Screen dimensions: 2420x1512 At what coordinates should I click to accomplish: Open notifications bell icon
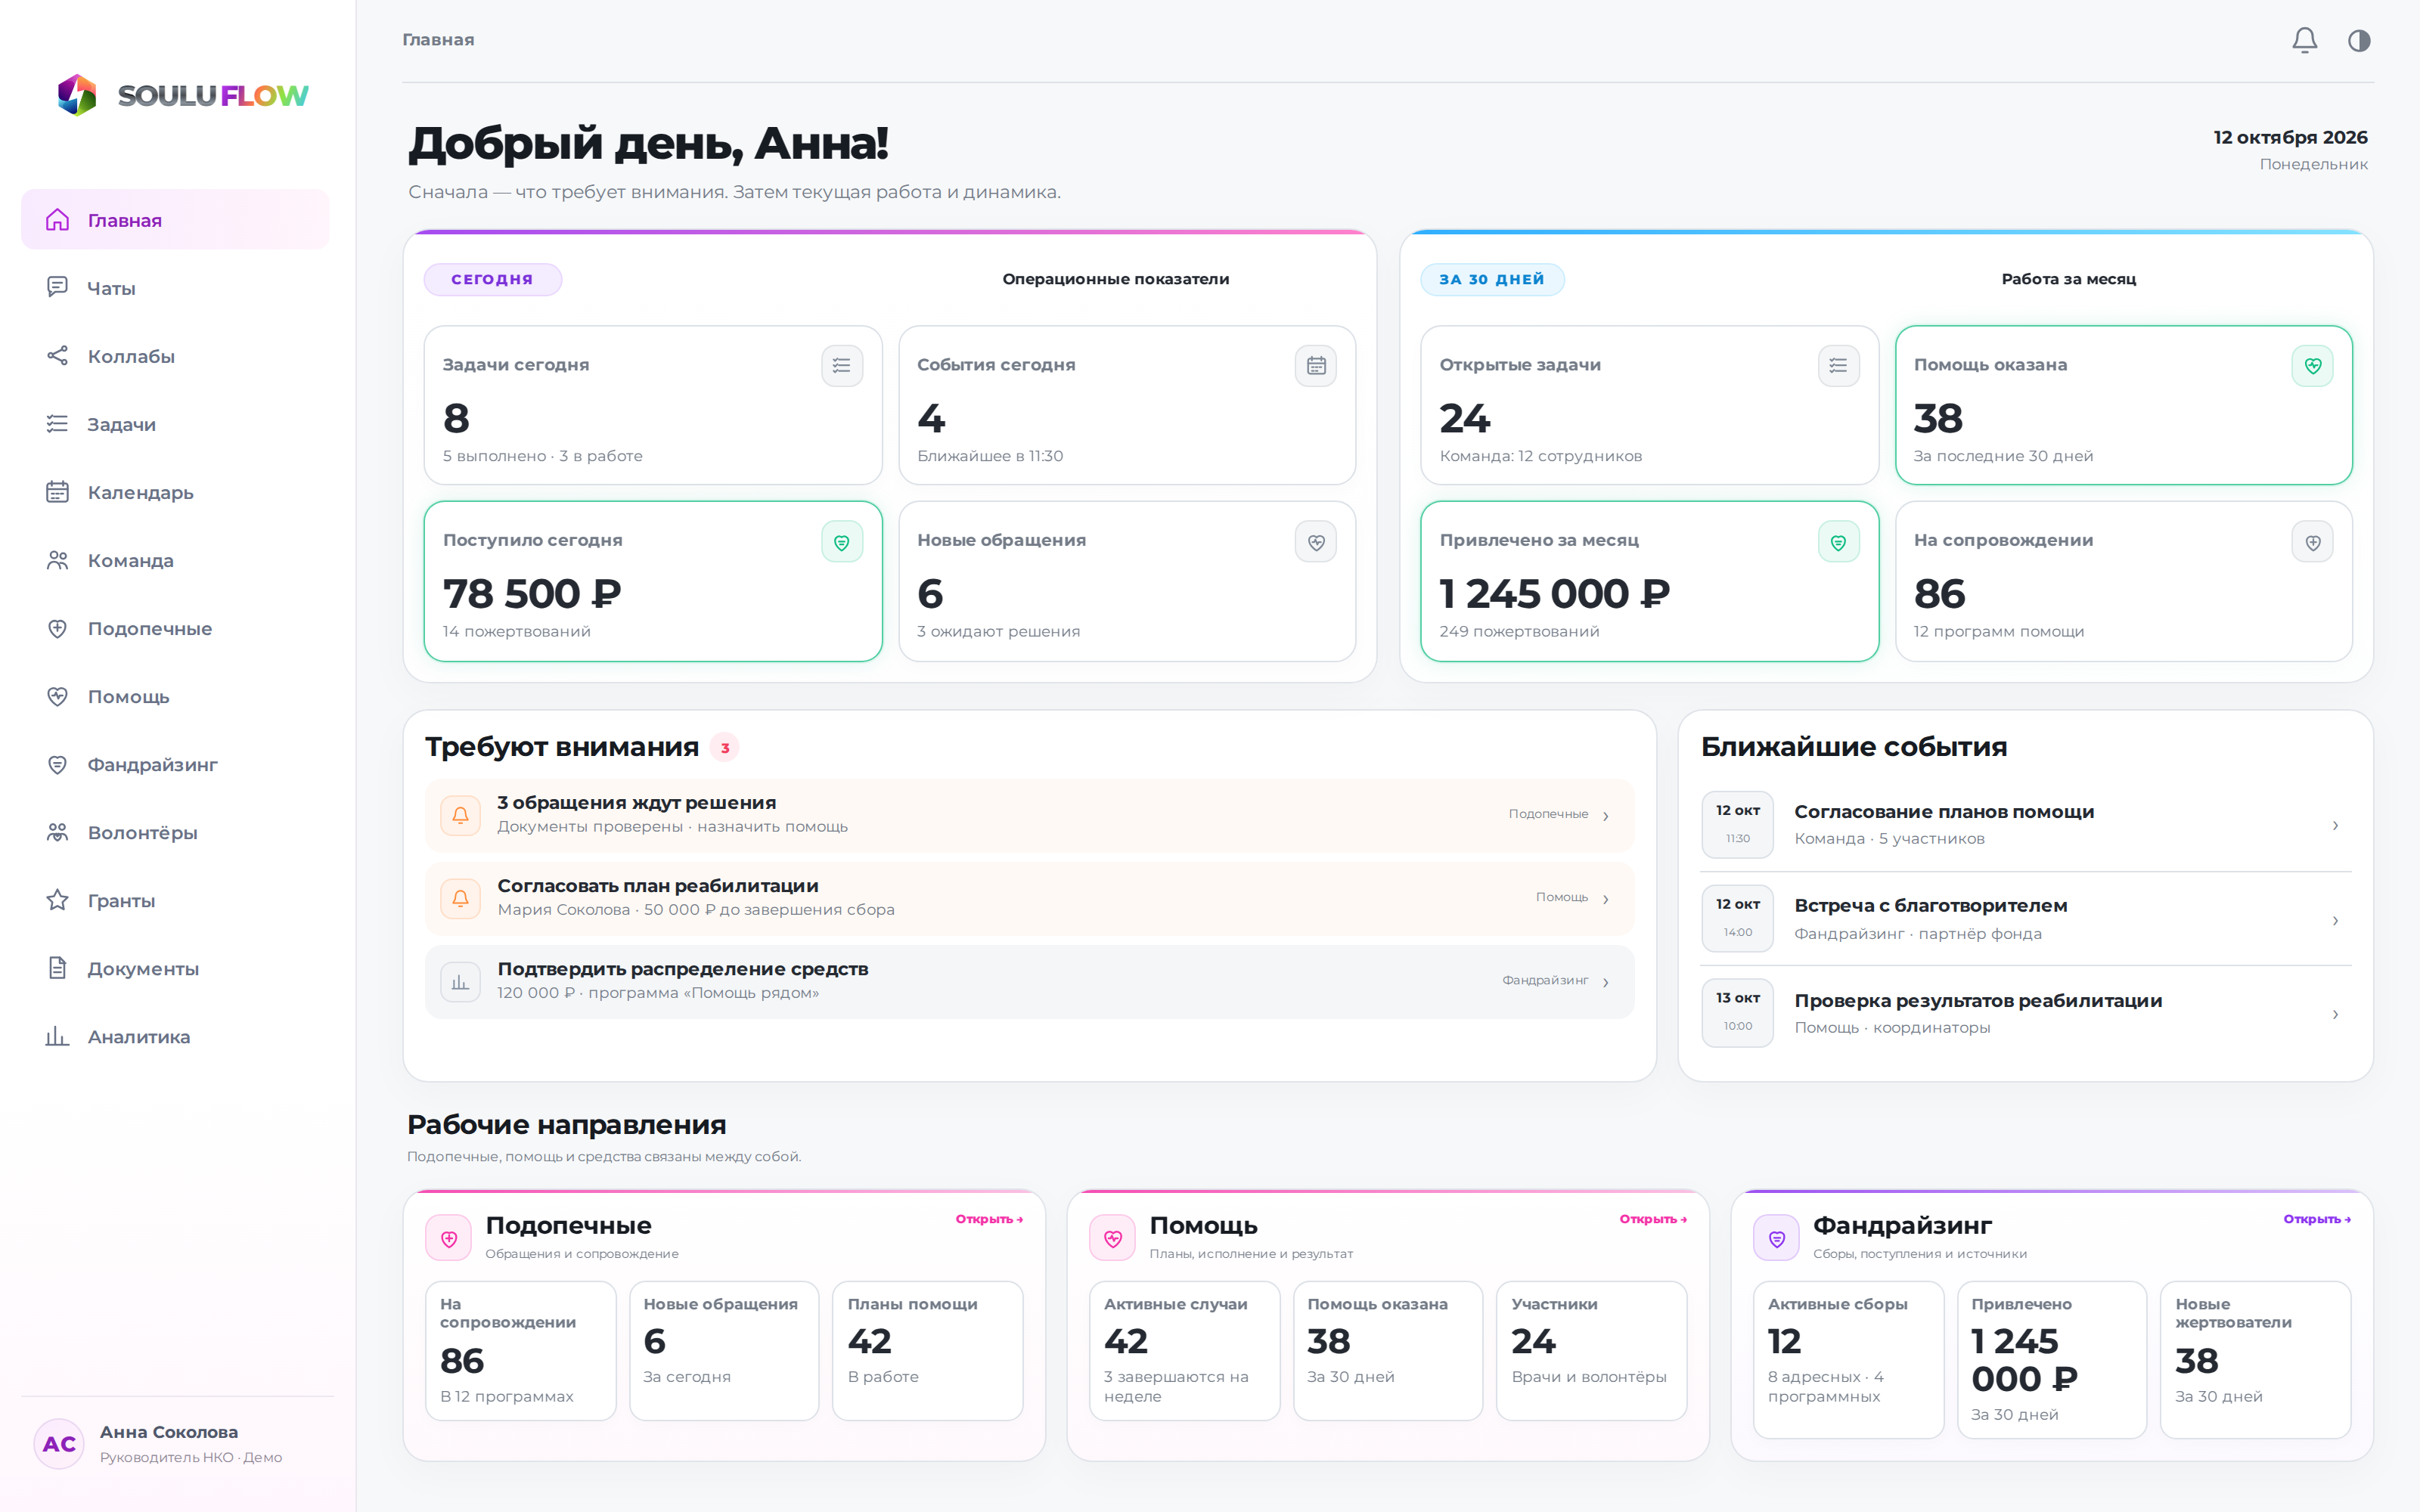(2304, 40)
